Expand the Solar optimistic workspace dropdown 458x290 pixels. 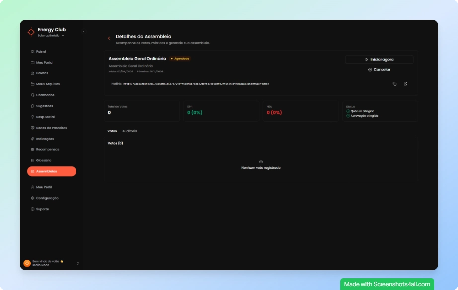click(x=63, y=36)
